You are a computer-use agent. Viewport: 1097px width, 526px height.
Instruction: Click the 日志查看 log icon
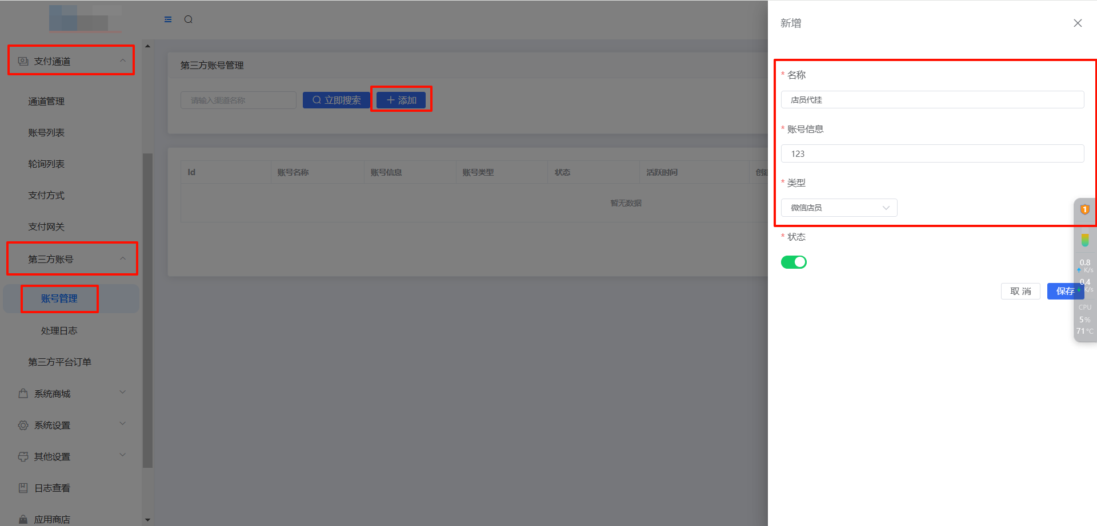coord(23,488)
